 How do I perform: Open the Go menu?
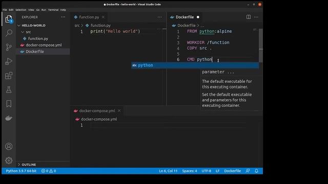(38, 10)
